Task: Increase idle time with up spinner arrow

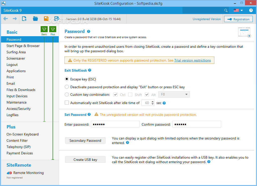Action: [x=153, y=102]
